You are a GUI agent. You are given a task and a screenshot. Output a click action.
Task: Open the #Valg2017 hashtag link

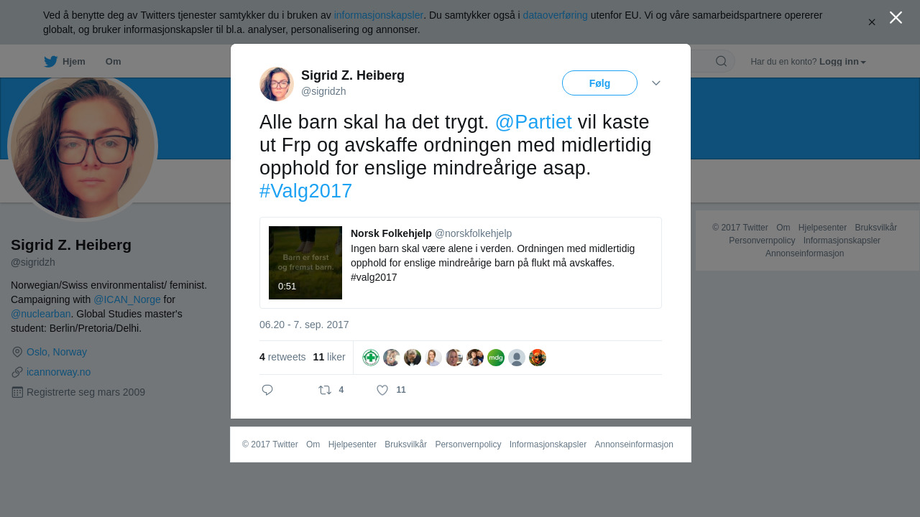[x=306, y=191]
